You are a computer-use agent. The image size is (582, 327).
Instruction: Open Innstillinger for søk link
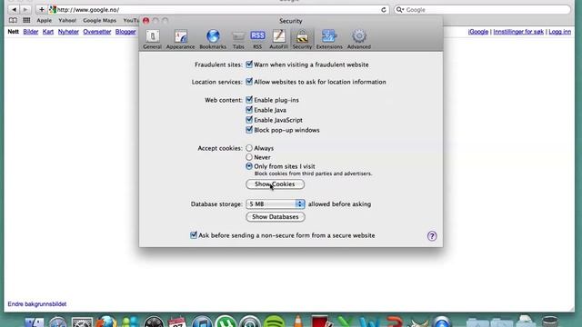click(518, 32)
